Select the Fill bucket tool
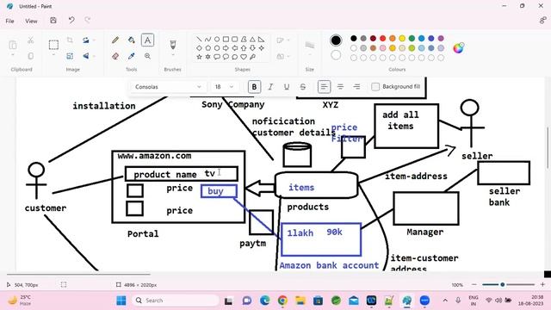This screenshot has width=551, height=310. coord(132,40)
